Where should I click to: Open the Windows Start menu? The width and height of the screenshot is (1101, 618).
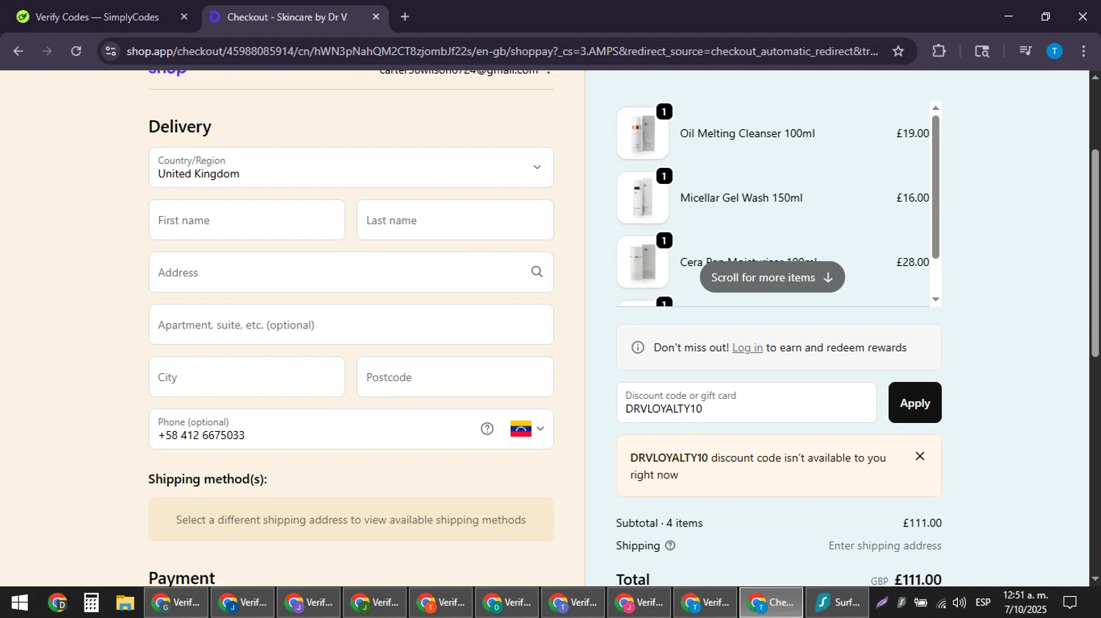pos(20,603)
